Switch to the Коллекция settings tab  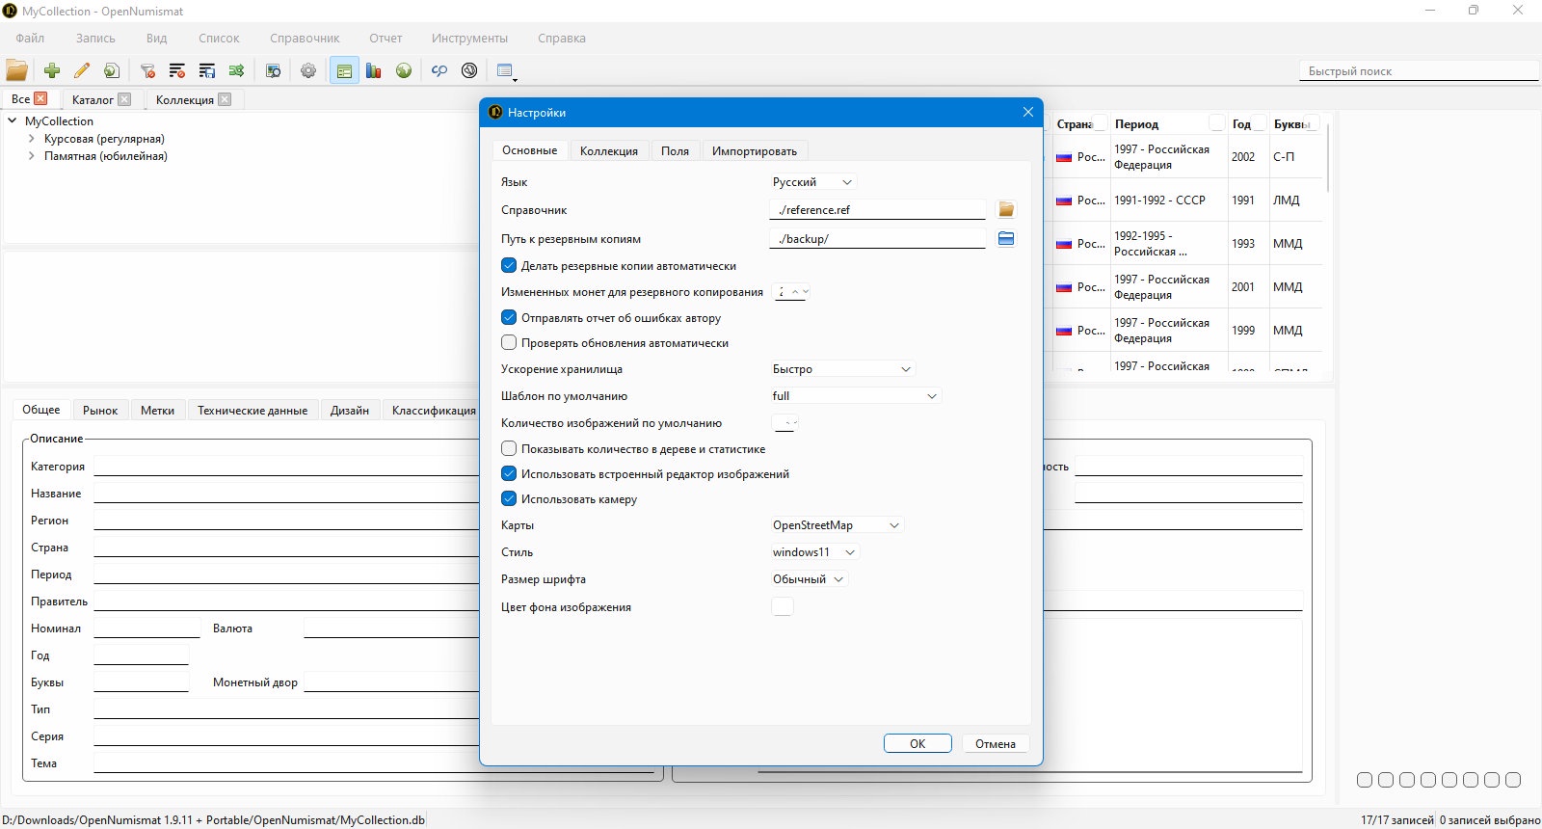pos(609,150)
